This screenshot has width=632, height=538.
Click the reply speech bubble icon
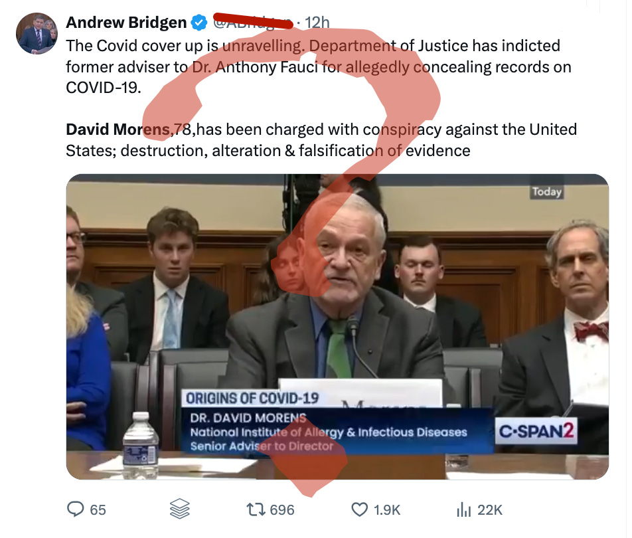(76, 509)
